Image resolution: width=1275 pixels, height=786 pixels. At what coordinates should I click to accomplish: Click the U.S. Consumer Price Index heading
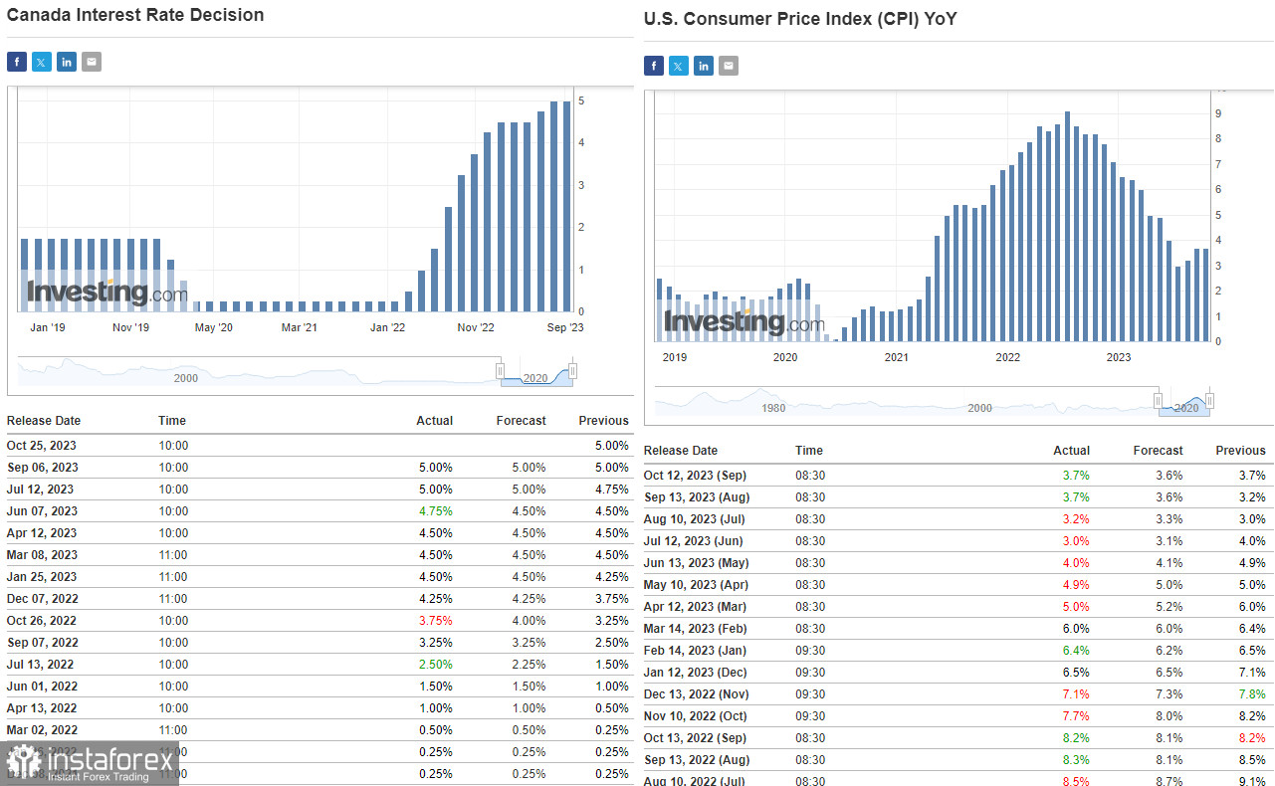point(800,19)
